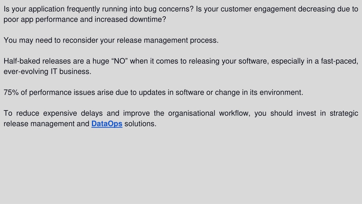Click the words "ever-evolving IT business."
This screenshot has width=362, height=204.
coord(48,72)
